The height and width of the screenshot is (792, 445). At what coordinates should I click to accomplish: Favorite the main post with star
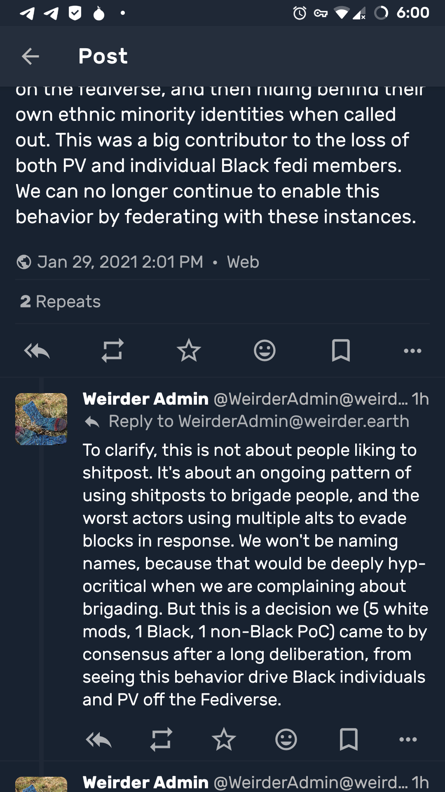pos(189,351)
